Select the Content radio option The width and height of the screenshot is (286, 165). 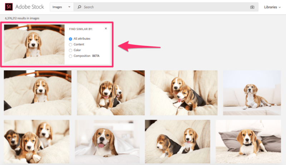(70, 45)
